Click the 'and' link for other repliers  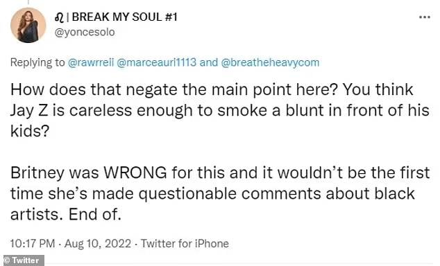click(208, 62)
